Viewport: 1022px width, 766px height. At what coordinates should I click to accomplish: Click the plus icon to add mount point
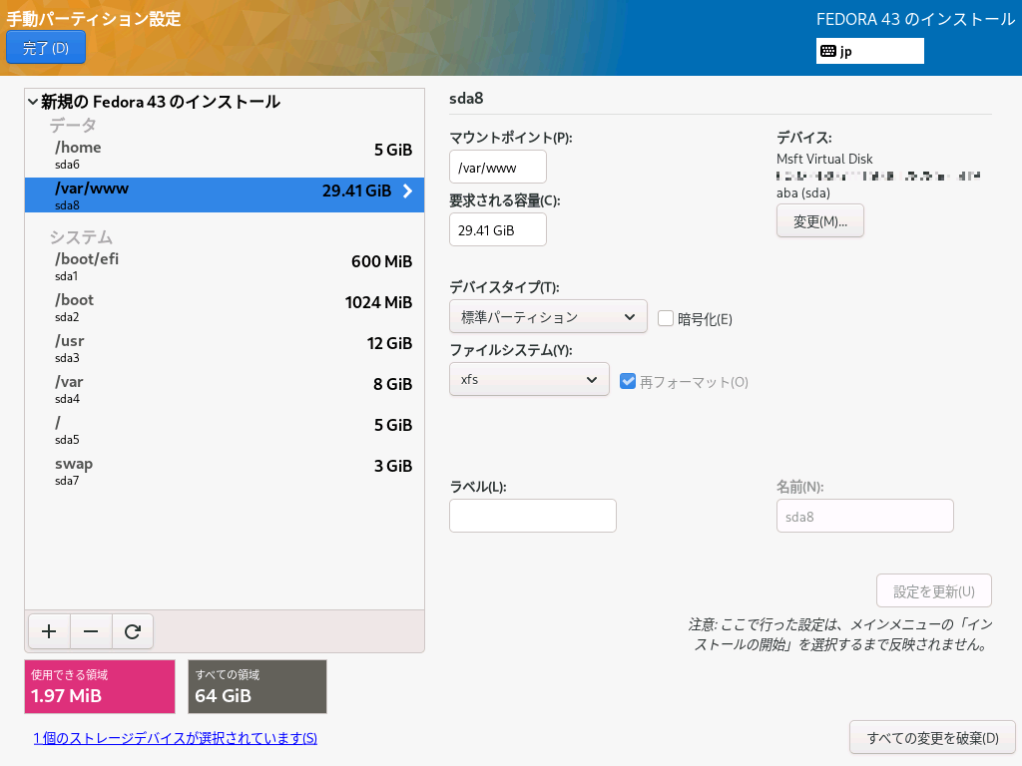49,631
